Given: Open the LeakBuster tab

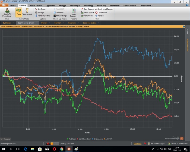Looking at the screenshot, I should coord(115,5).
